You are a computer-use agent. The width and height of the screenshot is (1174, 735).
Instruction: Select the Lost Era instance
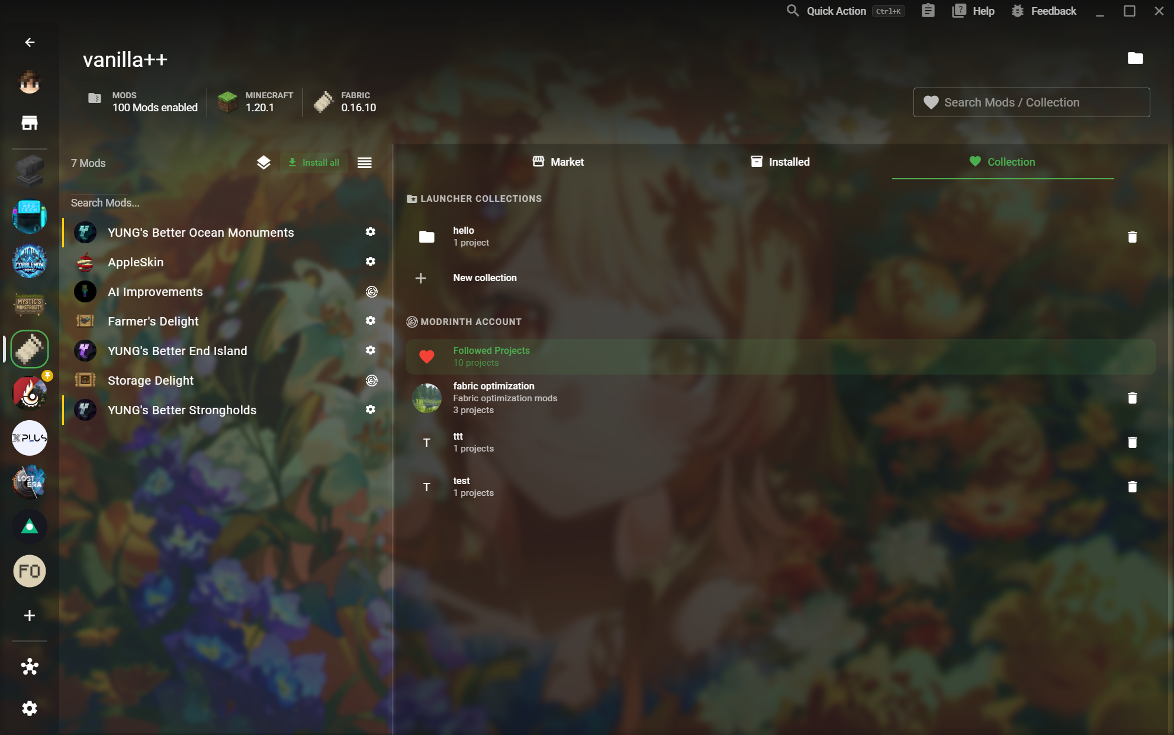tap(30, 482)
